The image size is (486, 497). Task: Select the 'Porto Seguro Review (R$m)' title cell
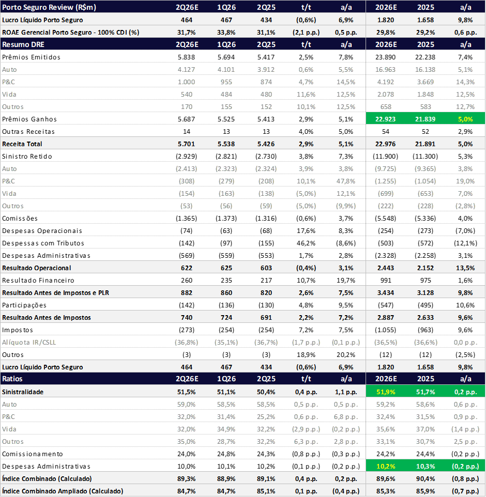[x=49, y=7]
